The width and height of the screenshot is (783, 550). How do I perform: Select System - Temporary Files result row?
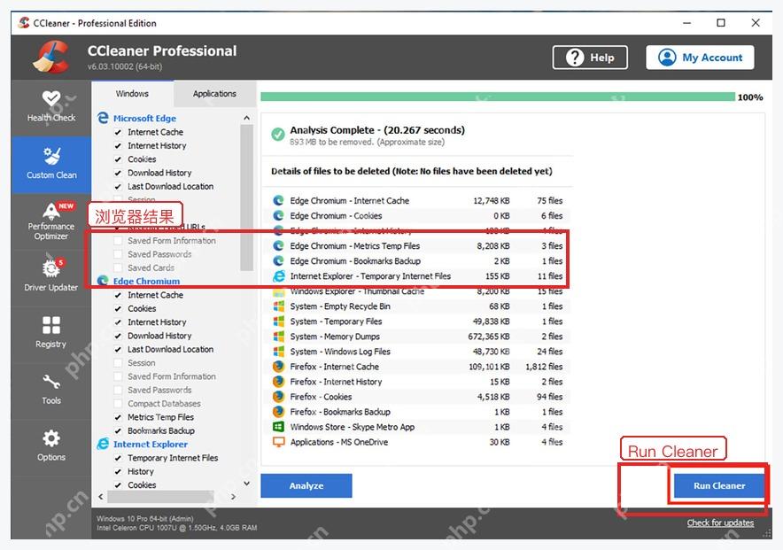pyautogui.click(x=418, y=321)
